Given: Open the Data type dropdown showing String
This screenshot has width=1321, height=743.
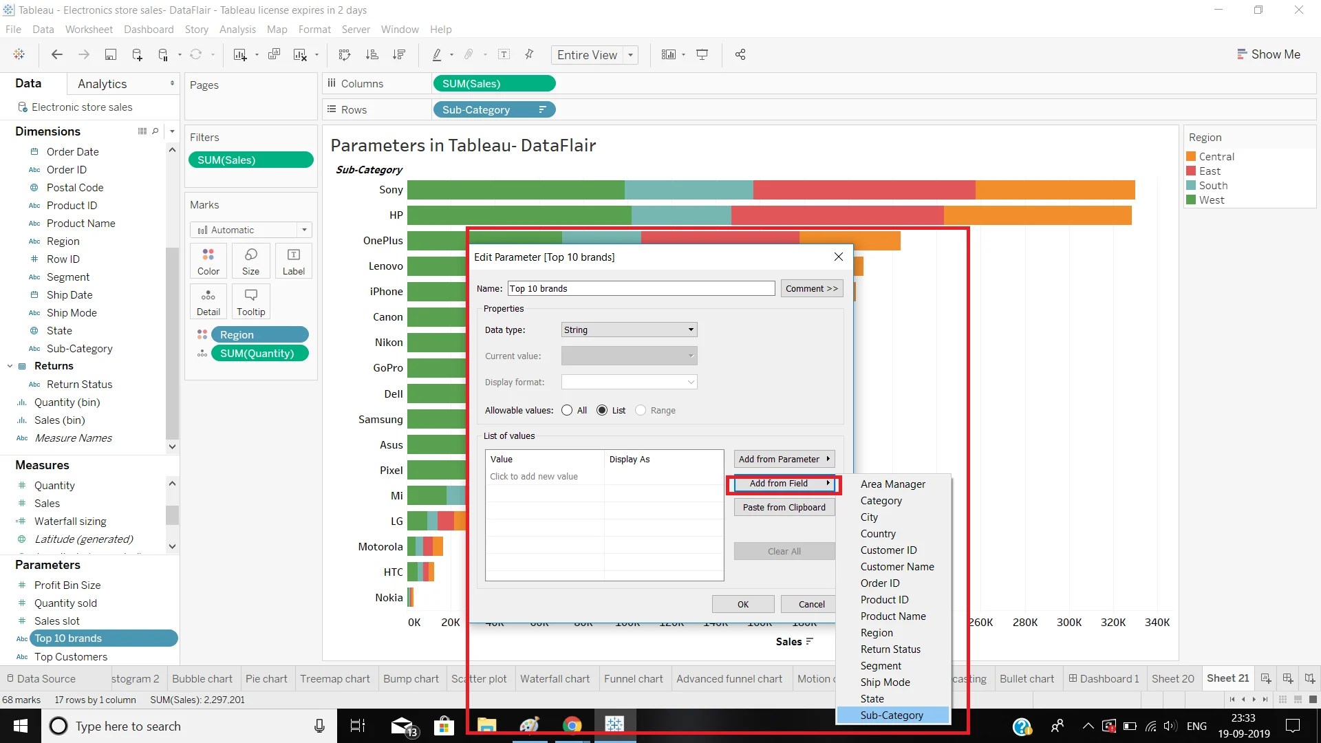Looking at the screenshot, I should point(628,330).
